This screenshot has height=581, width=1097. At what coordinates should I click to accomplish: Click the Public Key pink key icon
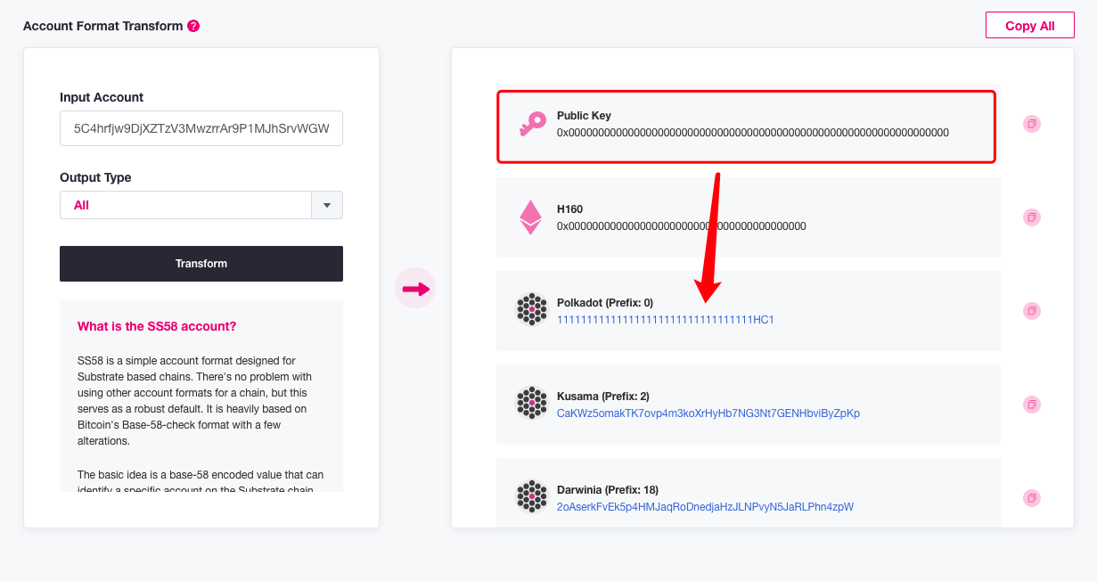point(531,124)
